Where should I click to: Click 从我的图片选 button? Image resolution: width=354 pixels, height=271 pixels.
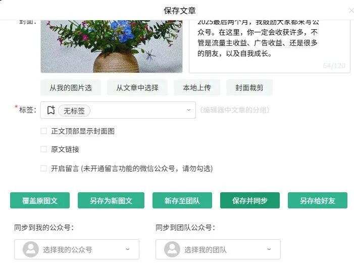pyautogui.click(x=71, y=87)
